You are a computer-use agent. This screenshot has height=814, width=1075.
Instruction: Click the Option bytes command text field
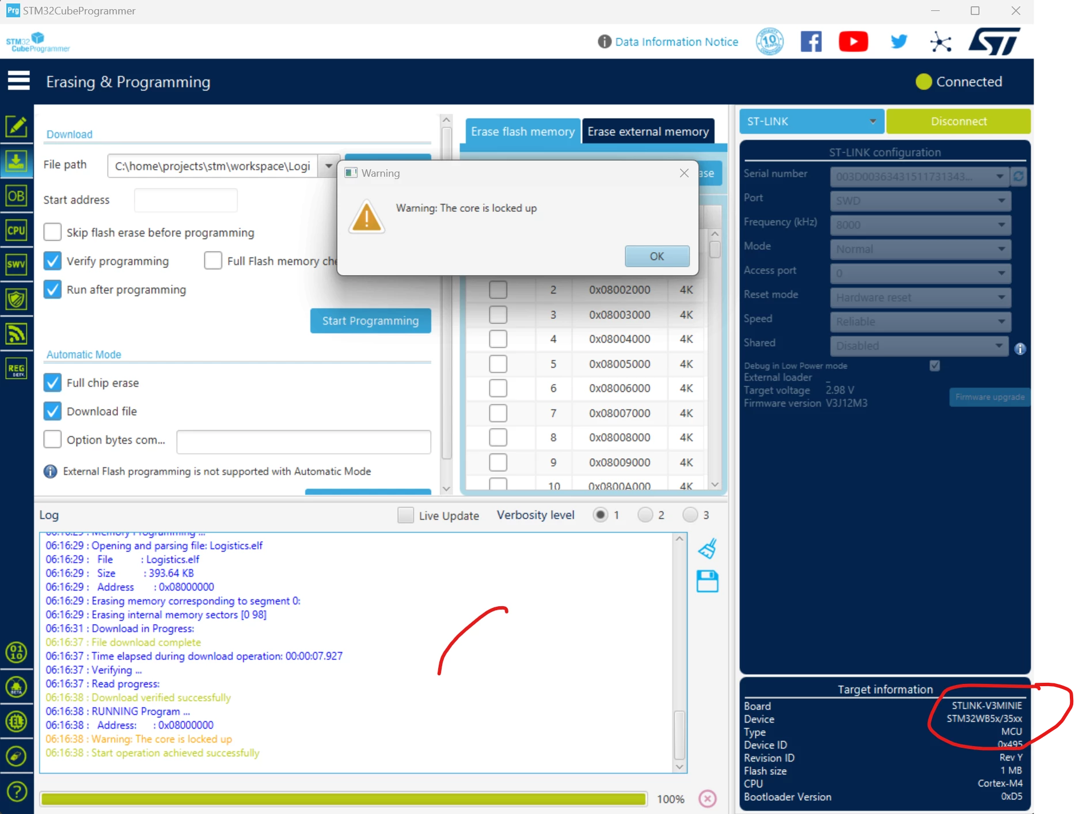point(303,442)
